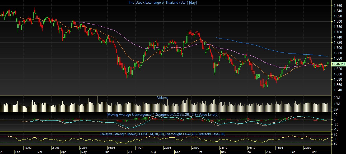Click the 4M volume axis label
Image resolution: width=346 pixels, height=154 pixels.
336,110
